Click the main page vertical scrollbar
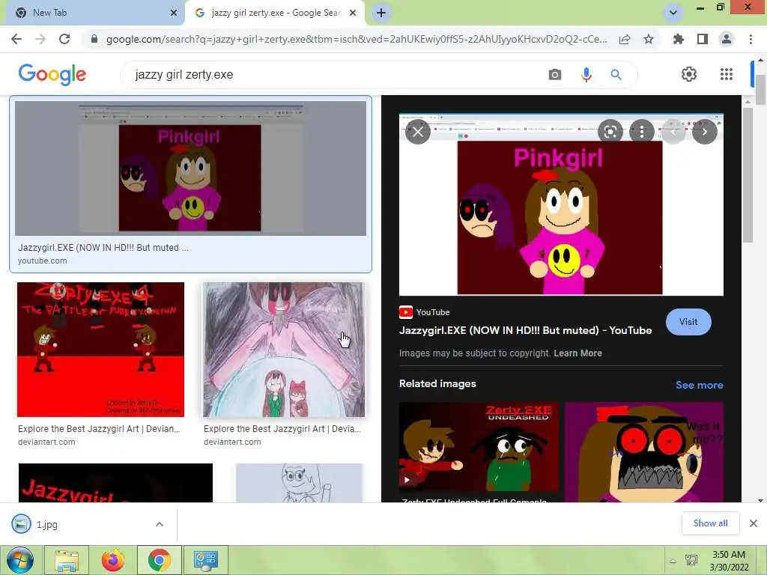767x575 pixels. [x=760, y=90]
